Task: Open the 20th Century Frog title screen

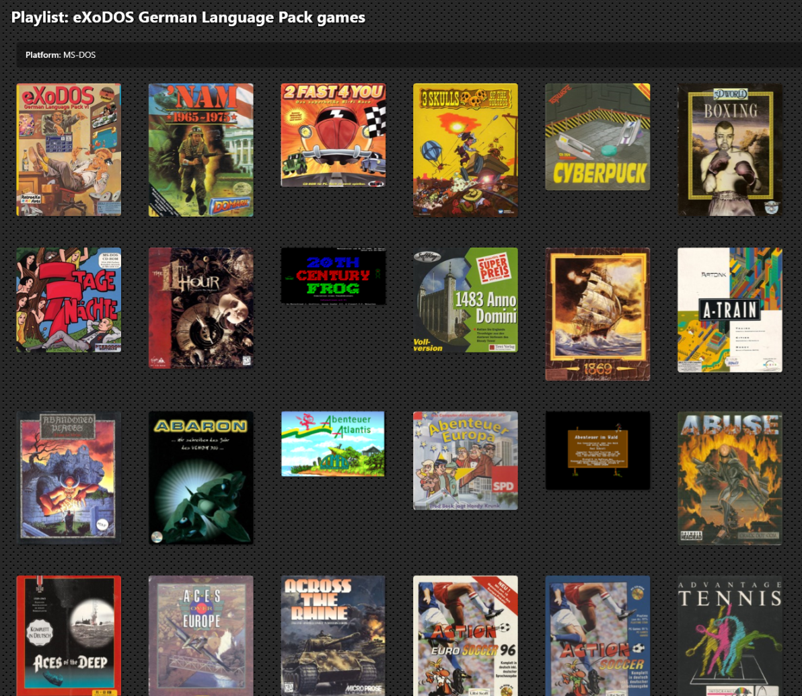Action: [333, 276]
